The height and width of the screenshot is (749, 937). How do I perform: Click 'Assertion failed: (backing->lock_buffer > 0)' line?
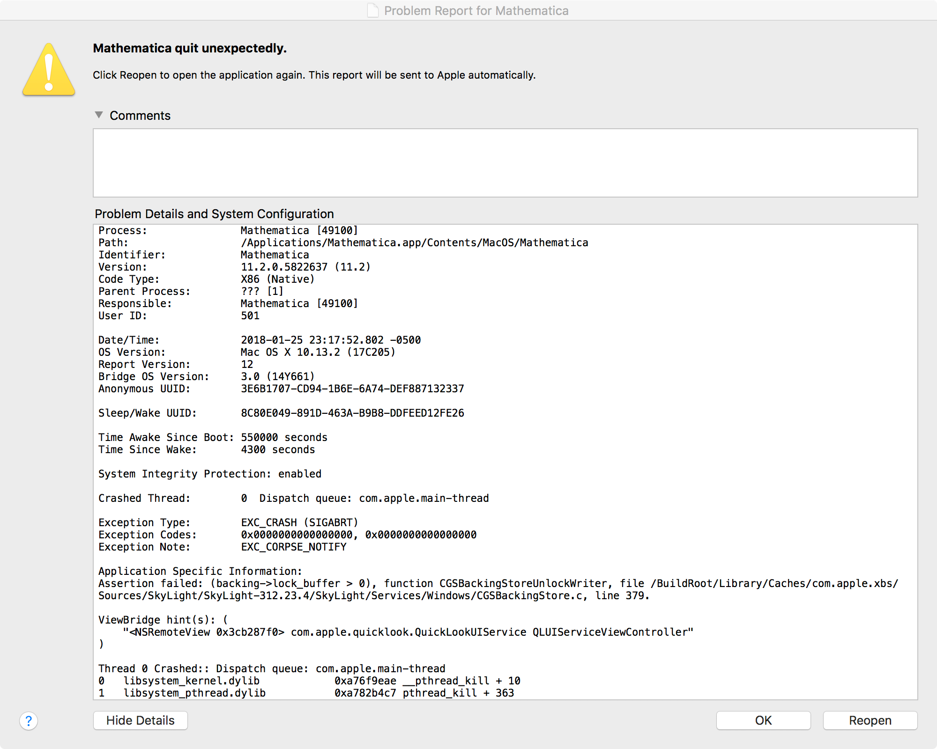pyautogui.click(x=498, y=583)
